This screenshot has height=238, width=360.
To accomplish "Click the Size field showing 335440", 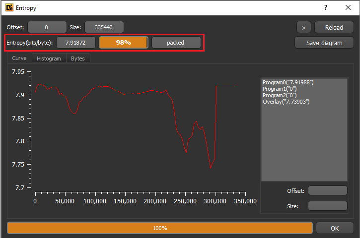I will 104,27.
